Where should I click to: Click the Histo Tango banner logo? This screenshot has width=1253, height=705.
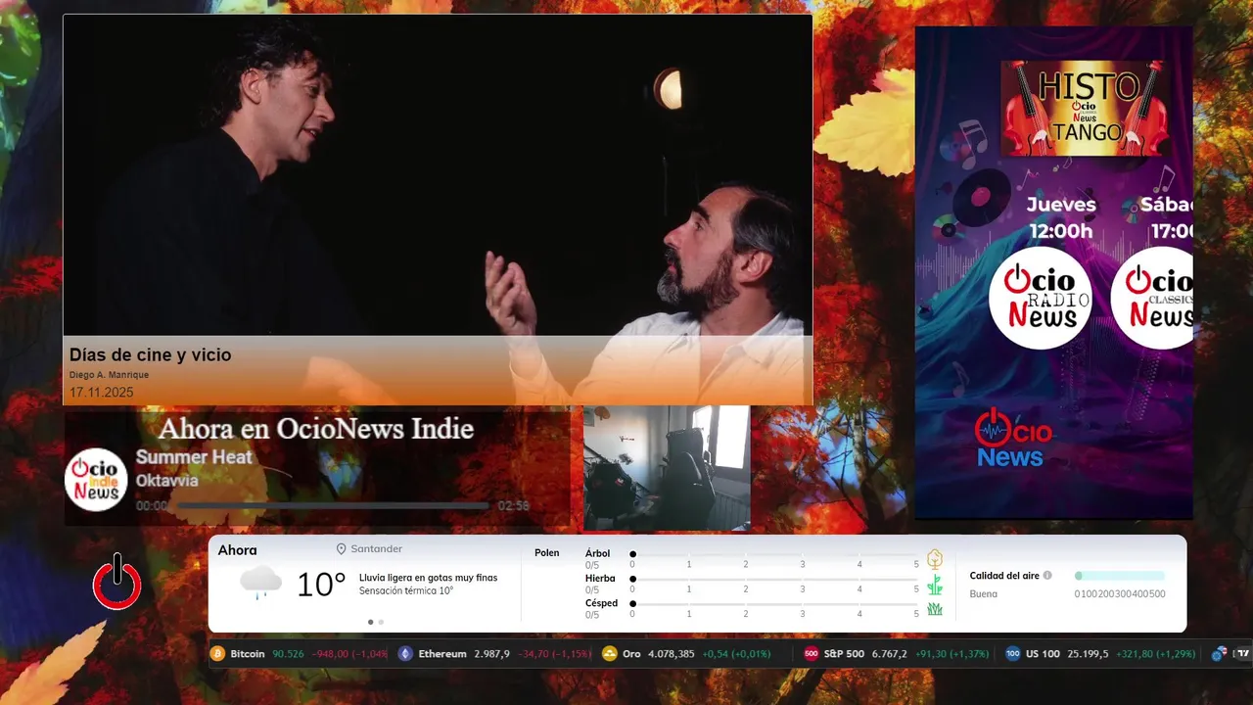[x=1084, y=108]
